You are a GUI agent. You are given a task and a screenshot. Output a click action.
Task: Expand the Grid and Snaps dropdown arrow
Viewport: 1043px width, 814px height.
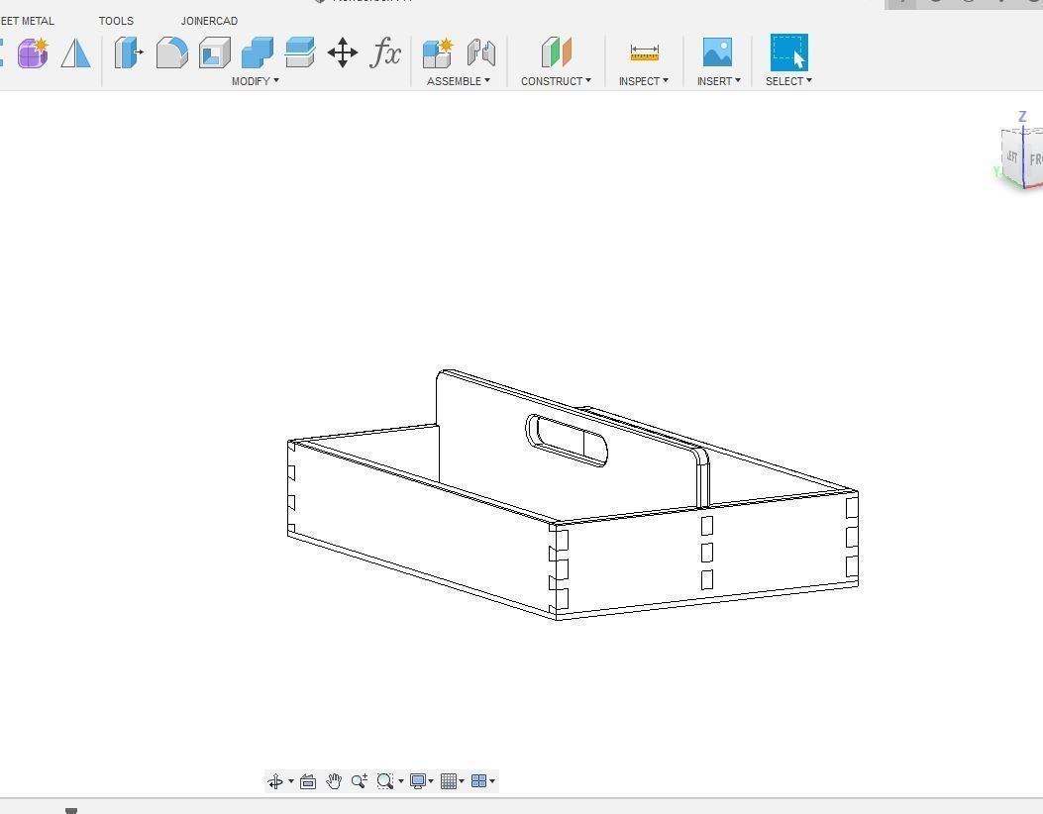pyautogui.click(x=461, y=781)
